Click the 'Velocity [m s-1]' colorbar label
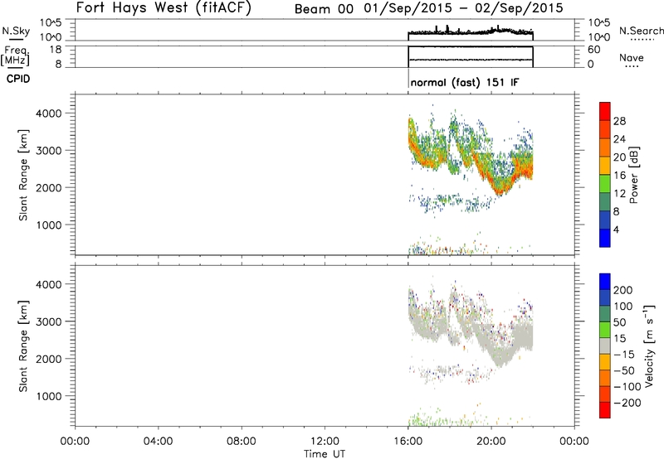This screenshot has width=664, height=459. click(649, 346)
